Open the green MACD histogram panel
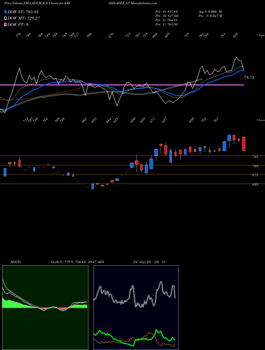265x350 pixels. [x=45, y=308]
